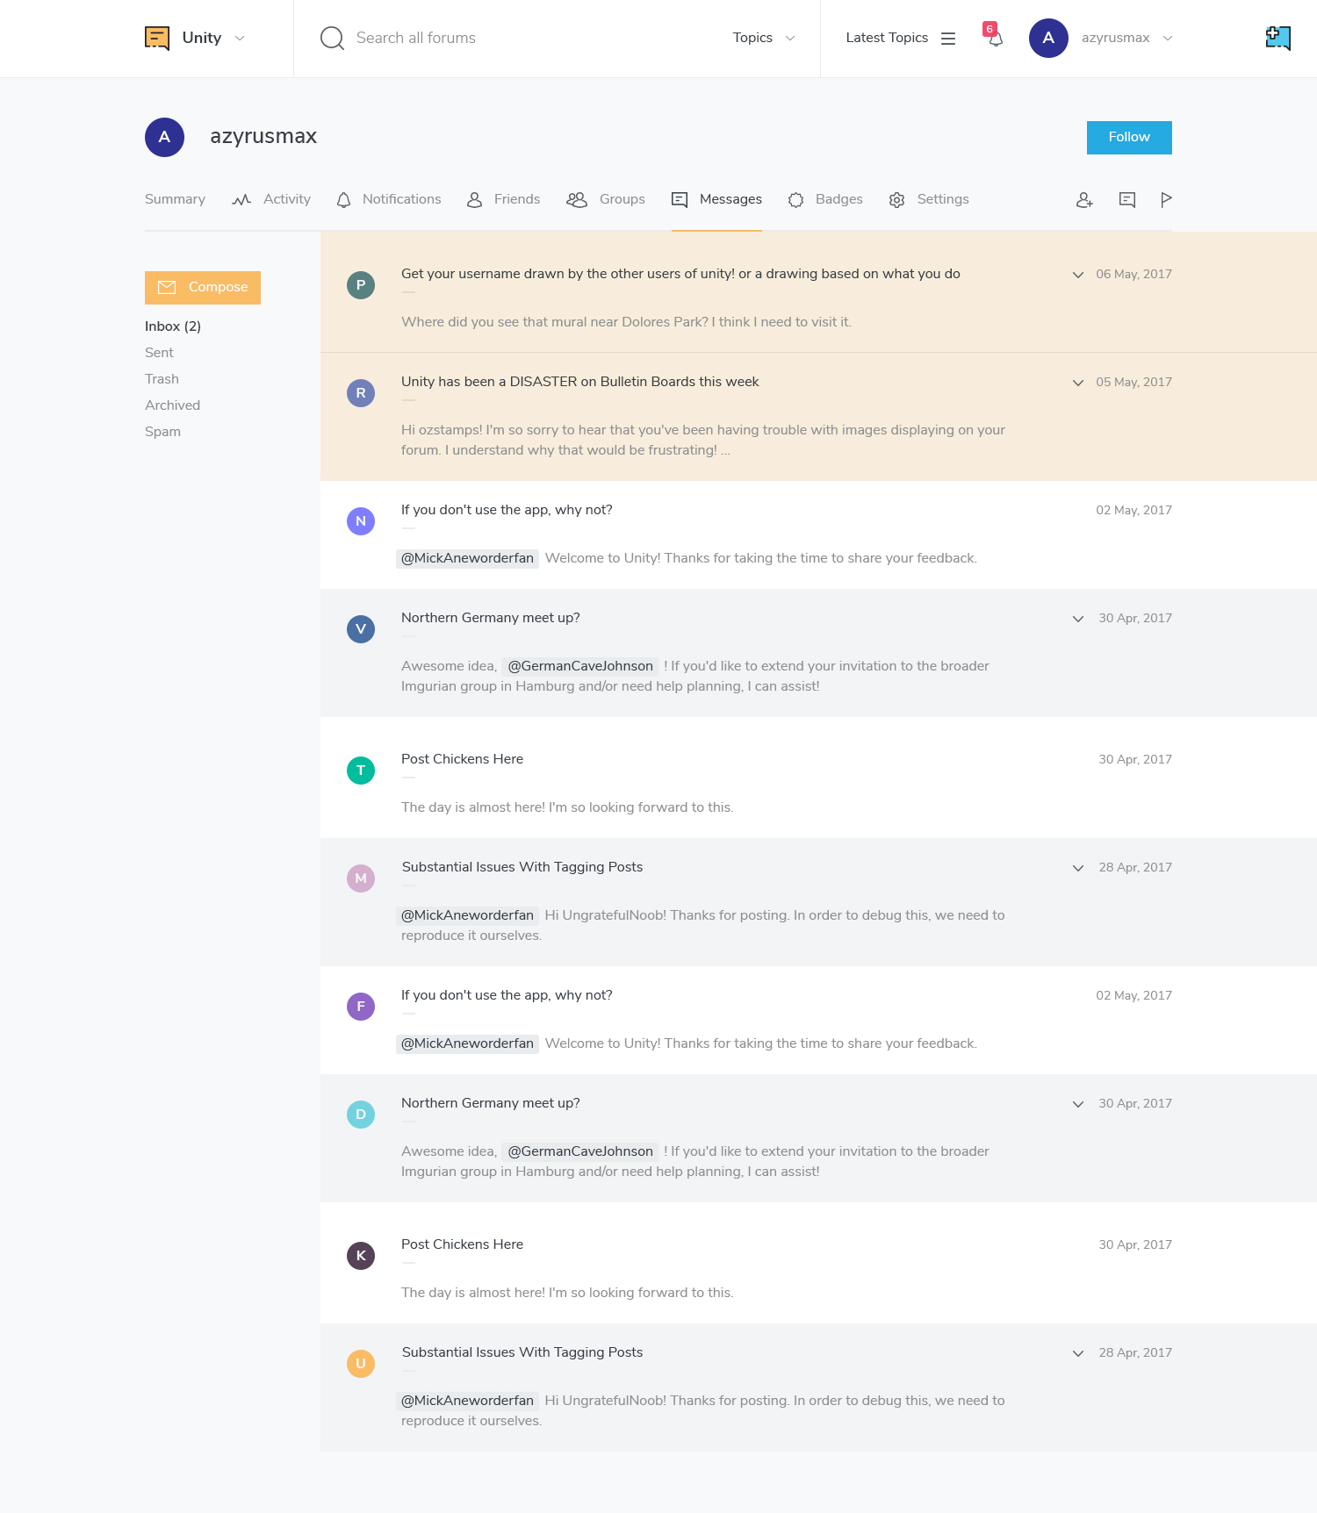Open 'Post Chickens Here' message from K

coord(462,1244)
